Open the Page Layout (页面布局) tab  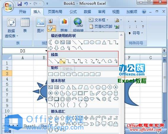click(55, 12)
